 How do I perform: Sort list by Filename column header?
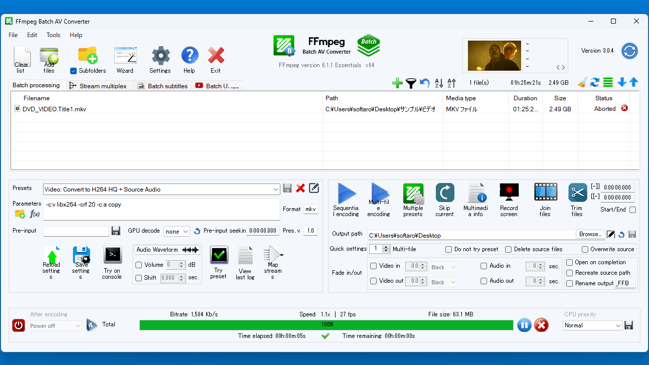(167, 98)
